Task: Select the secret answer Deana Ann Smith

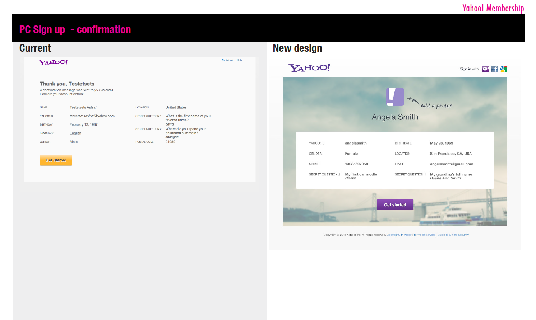Action: point(445,178)
